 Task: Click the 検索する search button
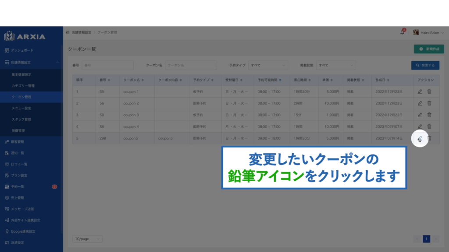click(x=425, y=65)
